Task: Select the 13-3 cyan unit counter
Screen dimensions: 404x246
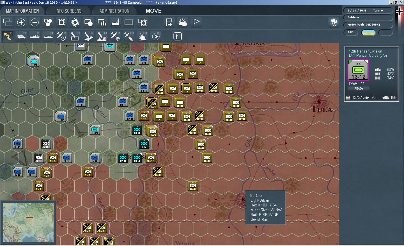Action: coord(137,130)
